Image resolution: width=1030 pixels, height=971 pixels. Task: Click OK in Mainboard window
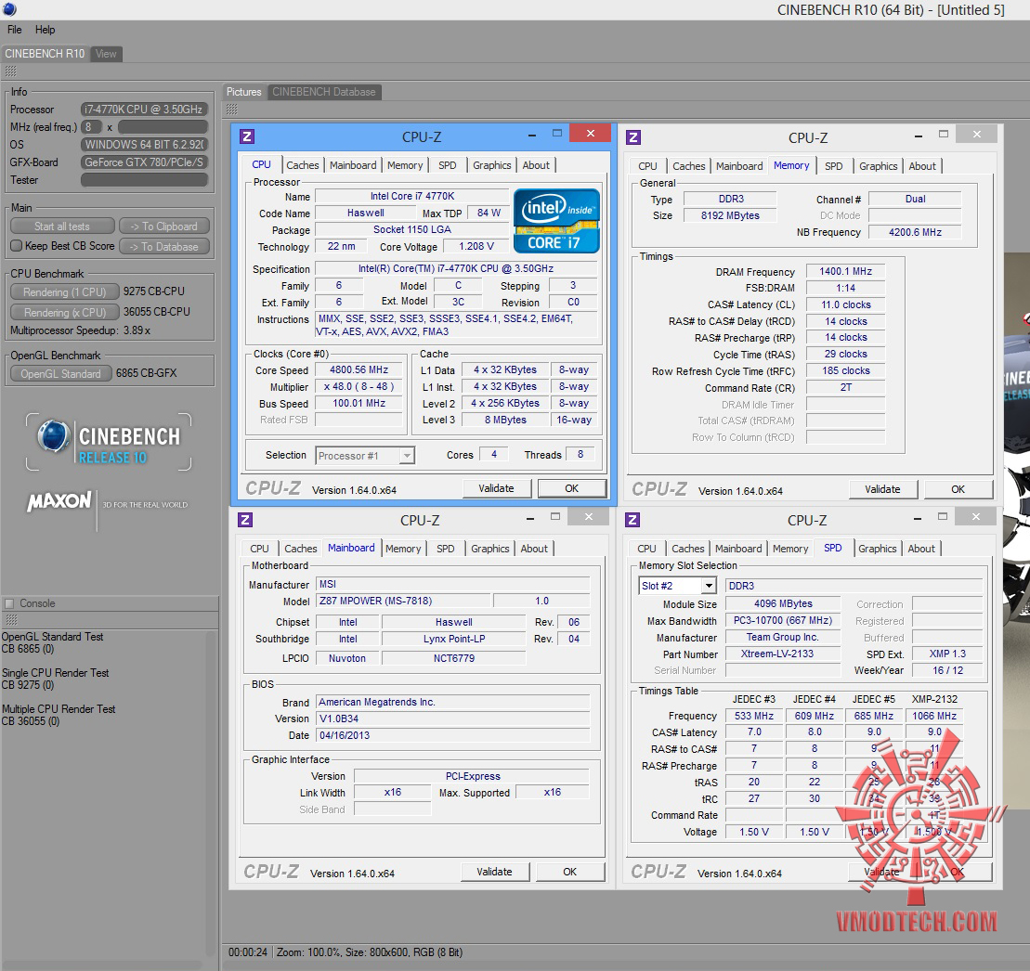[x=569, y=872]
